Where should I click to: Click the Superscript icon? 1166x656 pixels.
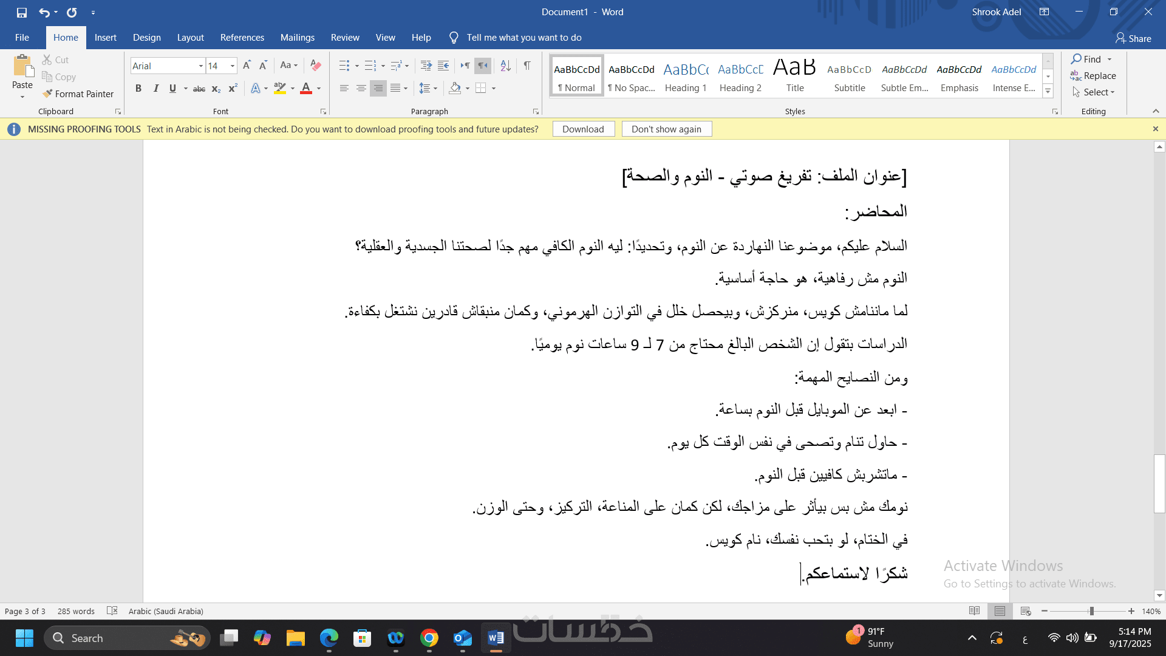(233, 89)
